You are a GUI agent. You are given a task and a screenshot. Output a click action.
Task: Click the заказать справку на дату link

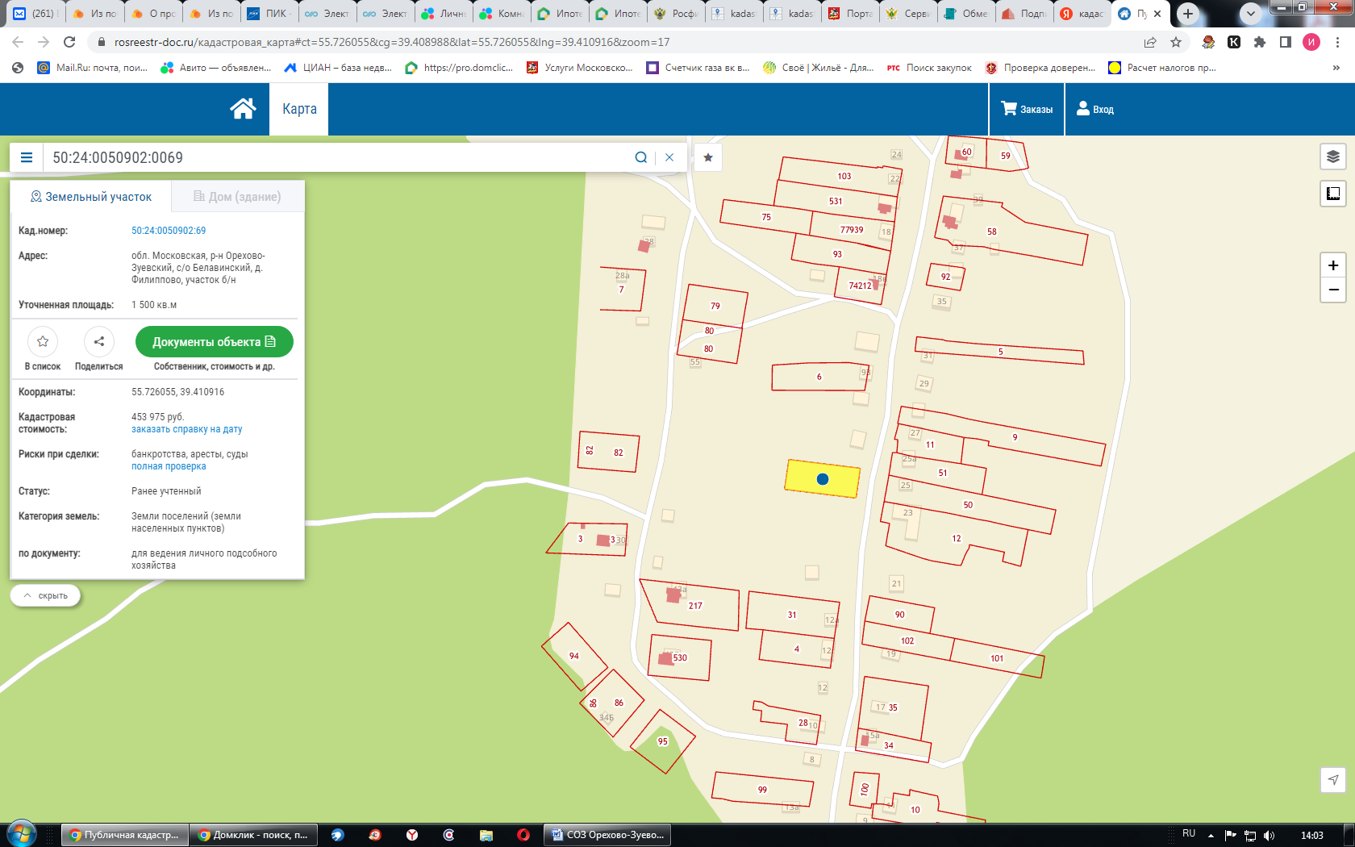pyautogui.click(x=186, y=429)
